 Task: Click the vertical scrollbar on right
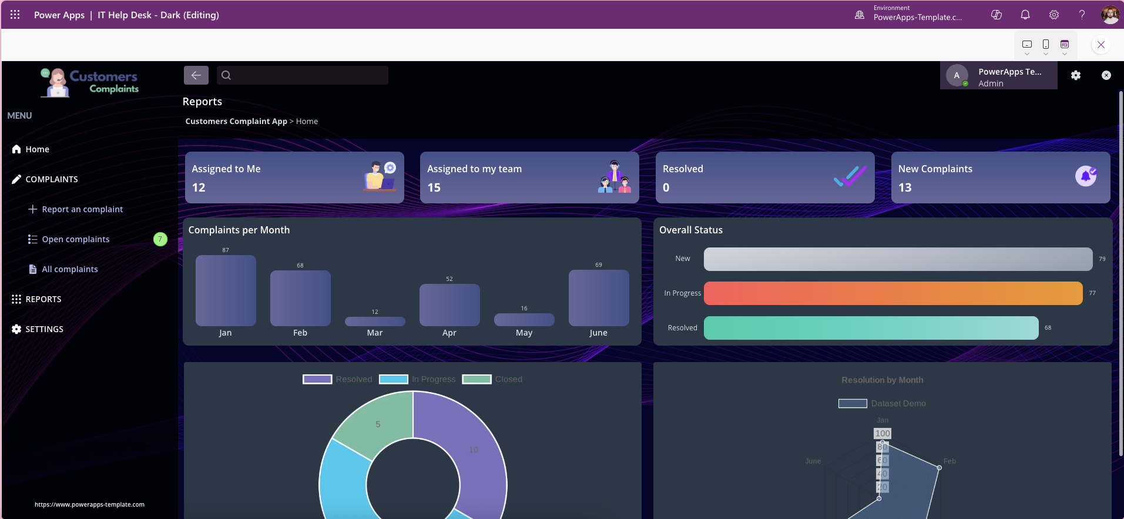(1121, 273)
